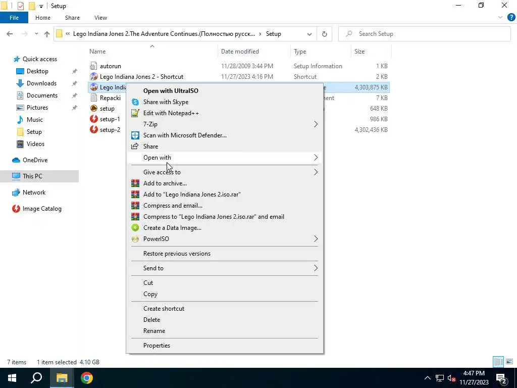
Task: Launch Google Chrome from the taskbar
Action: pos(87,378)
